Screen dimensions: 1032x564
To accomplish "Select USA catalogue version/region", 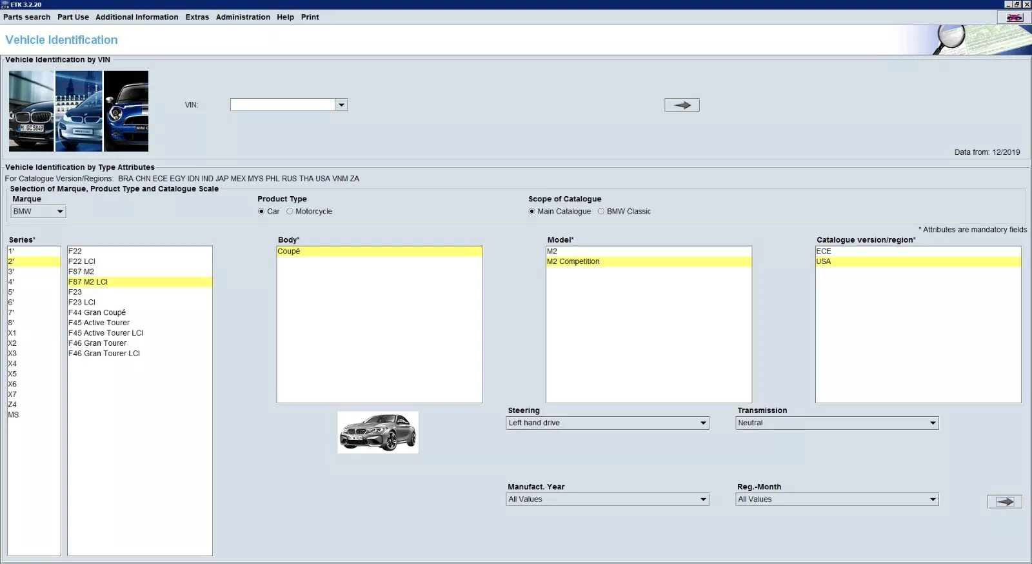I will [x=918, y=261].
